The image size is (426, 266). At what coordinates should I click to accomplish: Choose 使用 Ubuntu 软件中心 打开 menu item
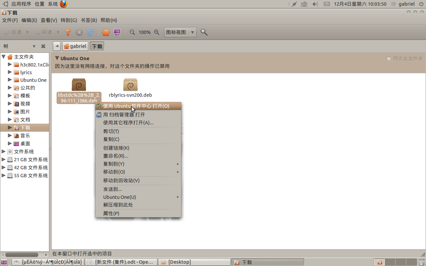[x=138, y=106]
